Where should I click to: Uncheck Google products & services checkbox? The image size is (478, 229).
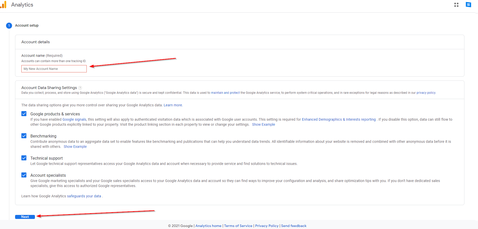pos(24,114)
